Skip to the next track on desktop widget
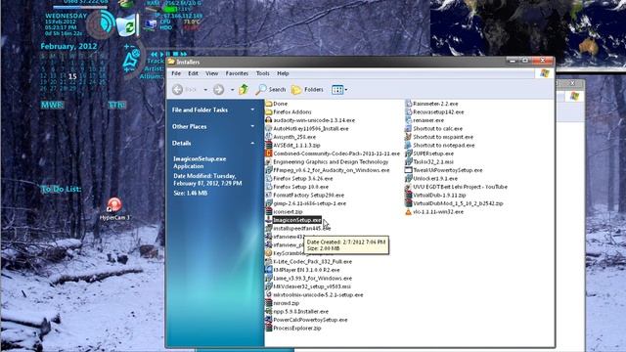This screenshot has height=352, width=626. point(183,54)
